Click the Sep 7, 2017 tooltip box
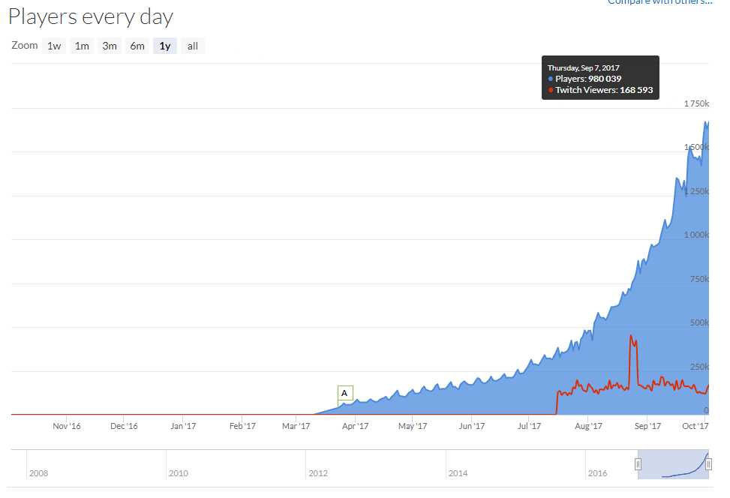The width and height of the screenshot is (730, 498). (x=600, y=78)
